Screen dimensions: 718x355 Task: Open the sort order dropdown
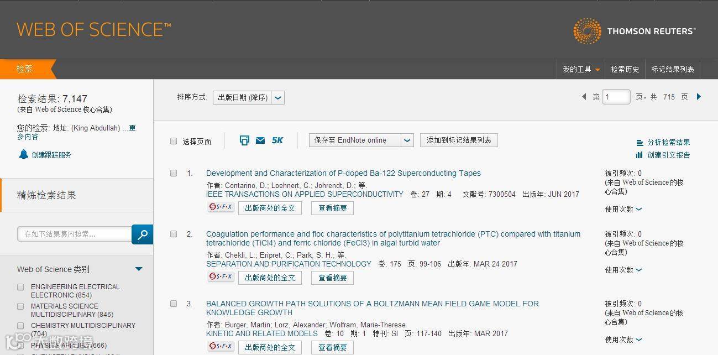[x=249, y=97]
